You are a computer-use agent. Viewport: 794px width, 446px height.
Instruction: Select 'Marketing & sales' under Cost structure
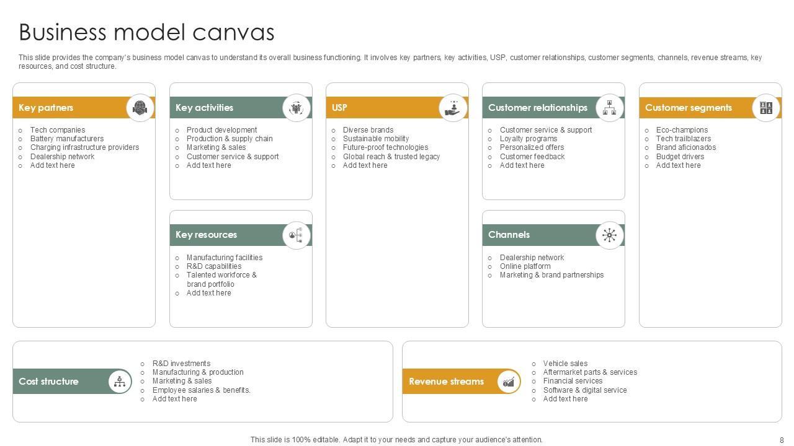tap(182, 381)
